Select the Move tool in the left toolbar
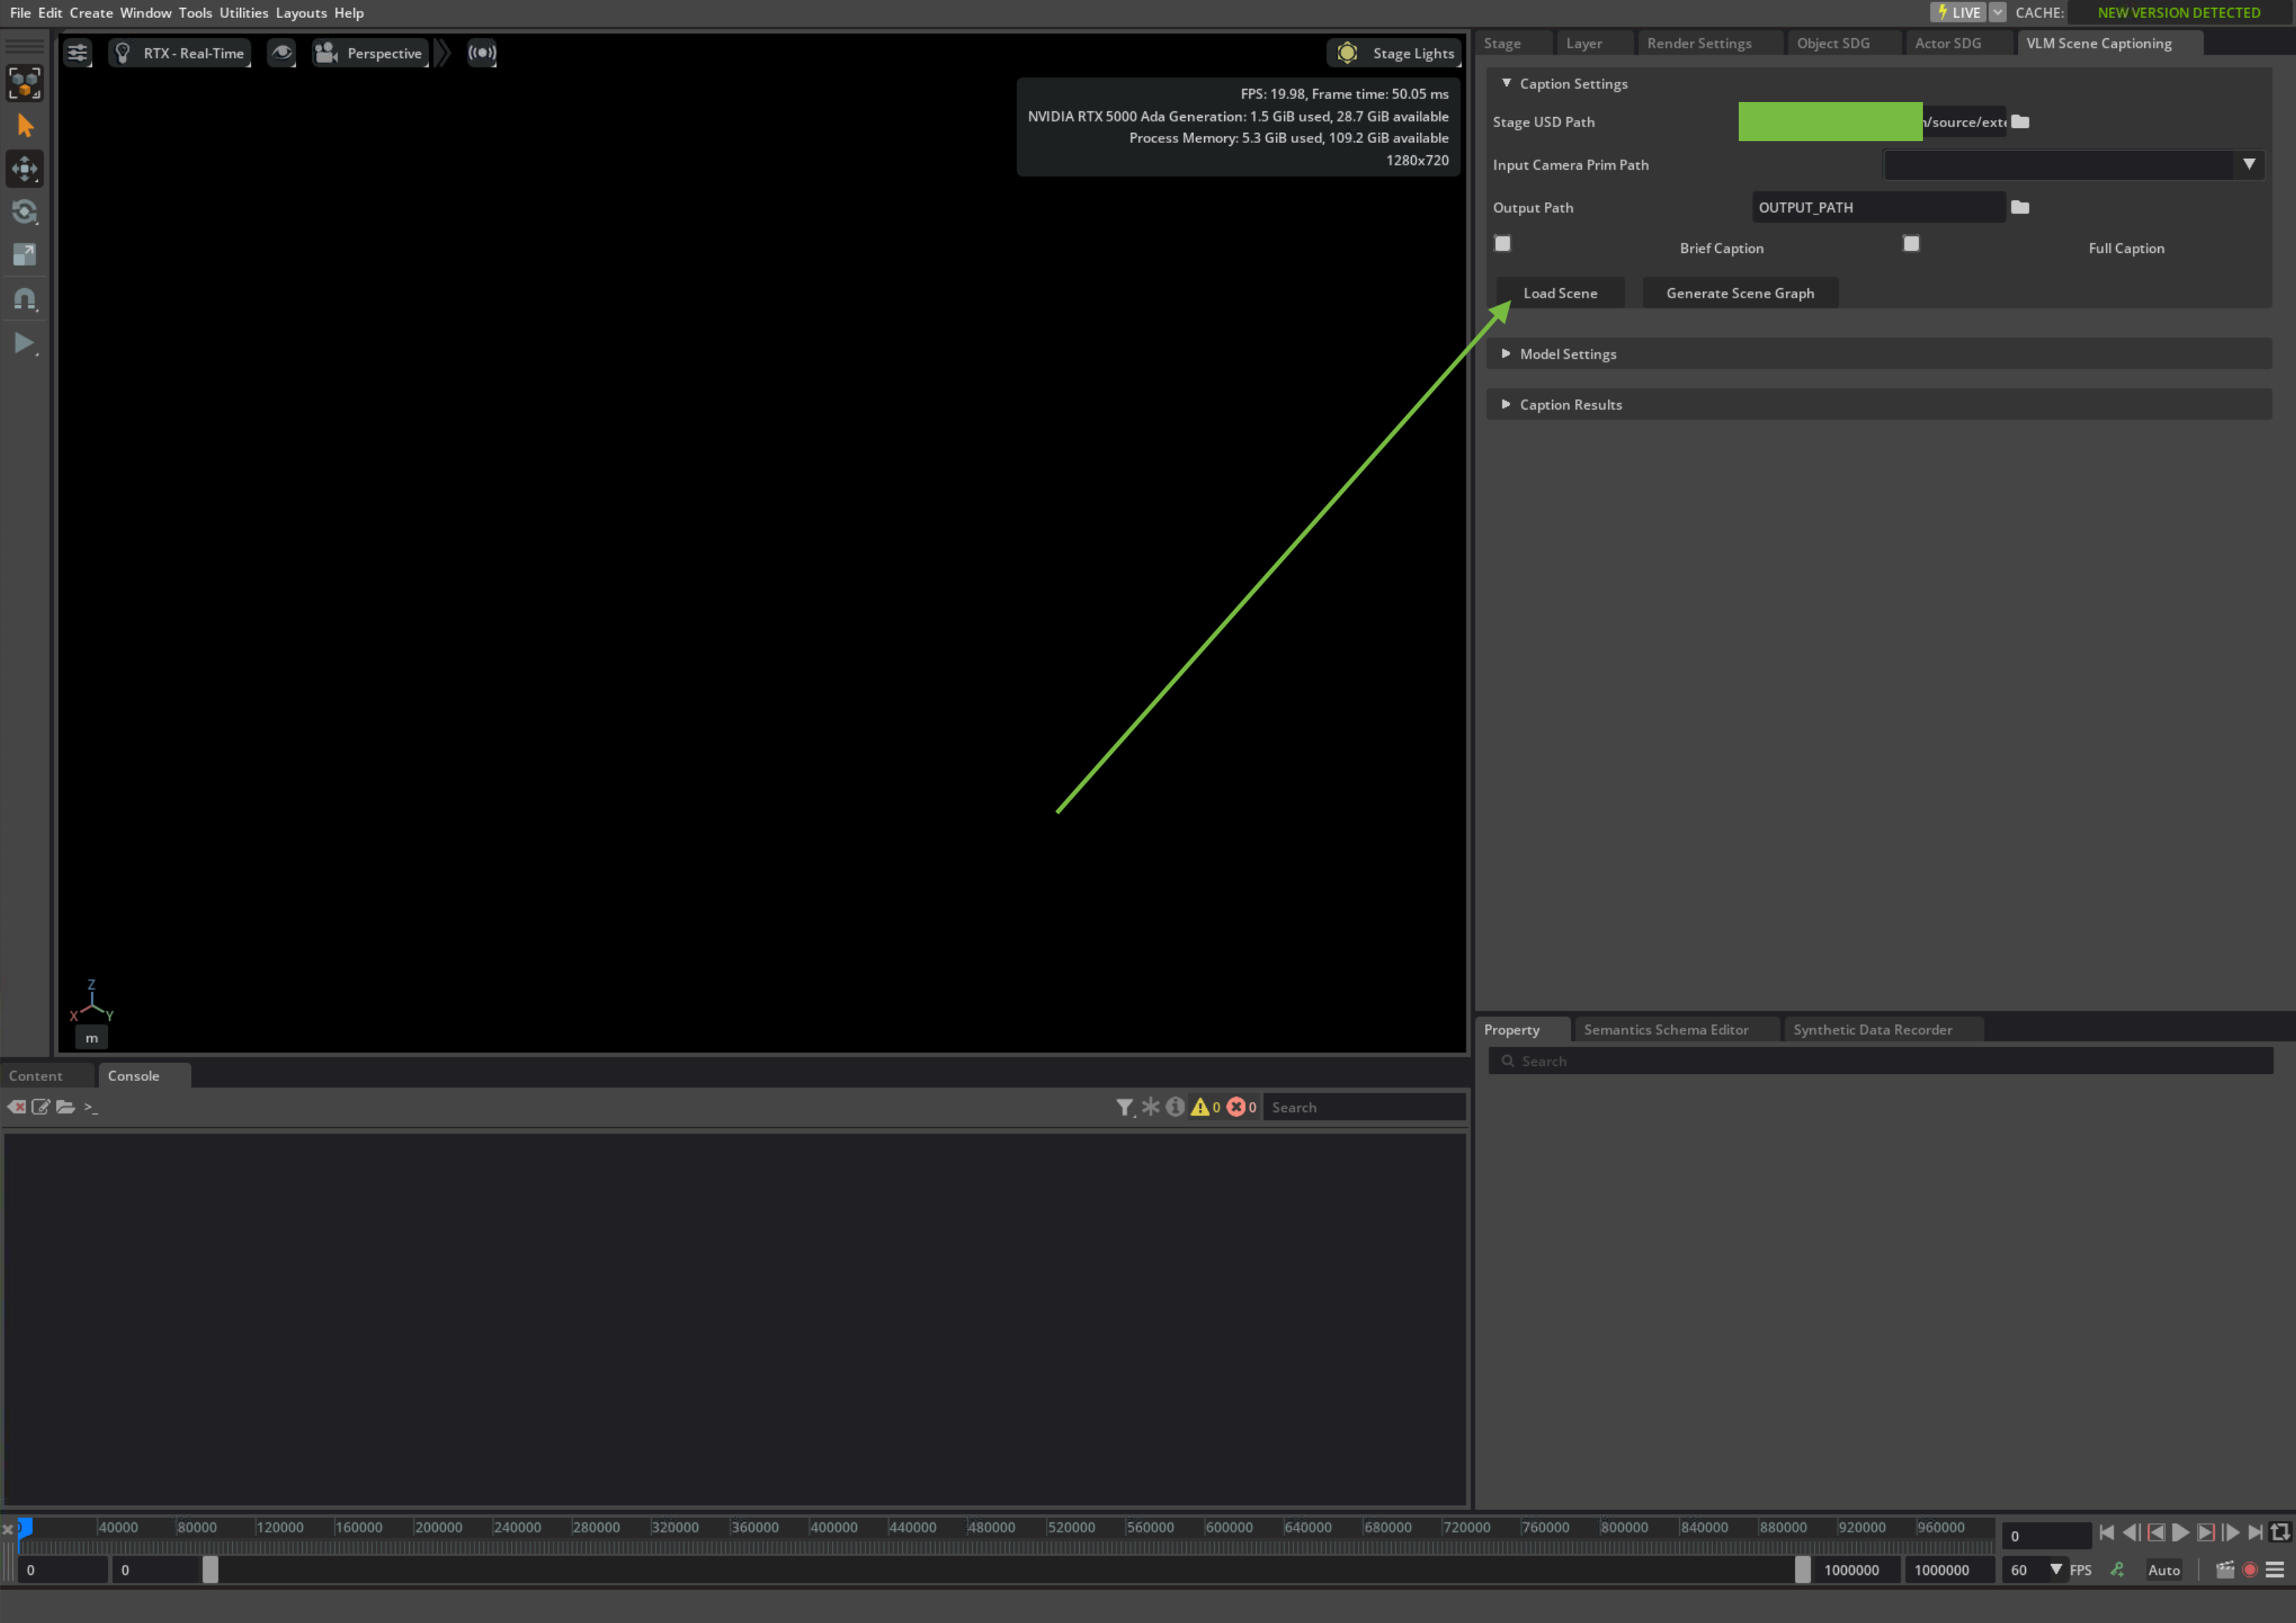The image size is (2296, 1623). (24, 169)
